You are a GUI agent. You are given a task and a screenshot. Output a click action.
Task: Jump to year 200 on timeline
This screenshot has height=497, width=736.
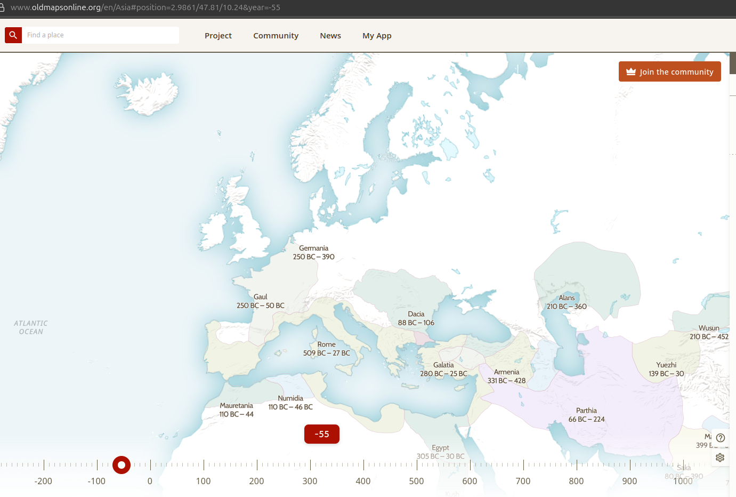point(256,481)
